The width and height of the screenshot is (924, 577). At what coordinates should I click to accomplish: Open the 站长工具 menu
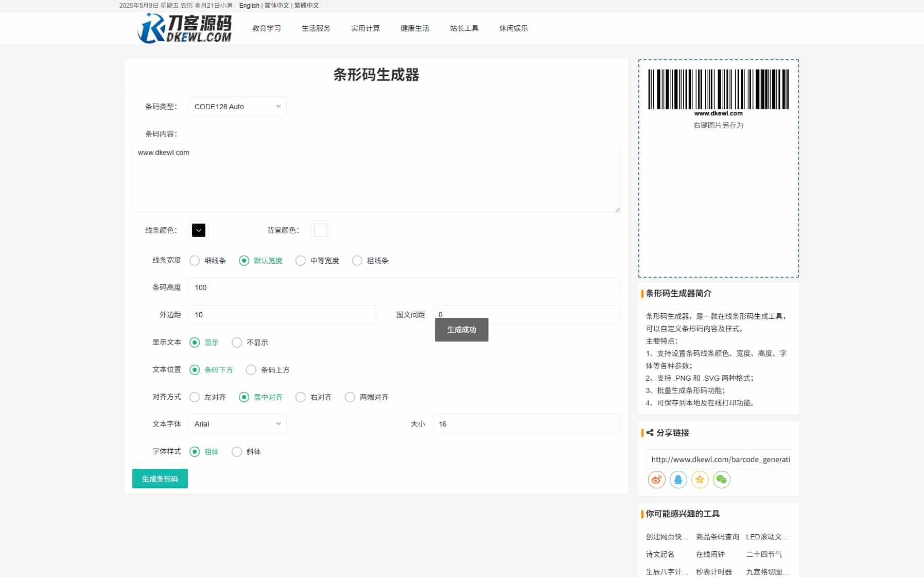464,28
